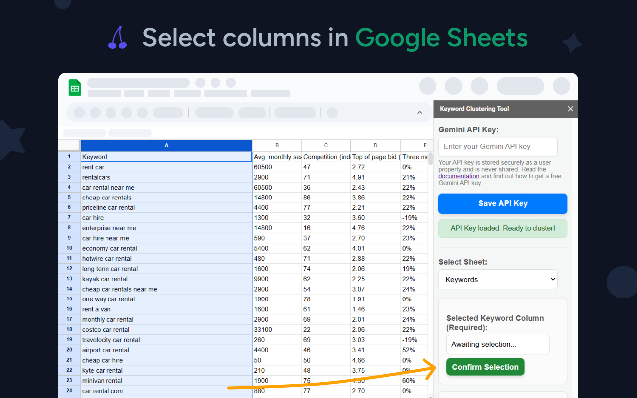Click the select-all corner box of the grid
The image size is (637, 398).
coord(69,145)
